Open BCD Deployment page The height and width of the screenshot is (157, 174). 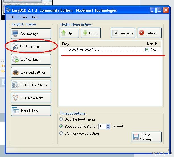pos(31,98)
